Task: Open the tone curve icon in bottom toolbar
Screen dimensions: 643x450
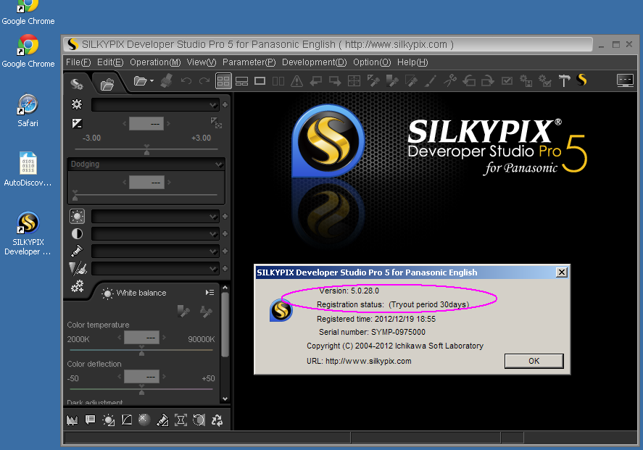Action: click(x=127, y=420)
